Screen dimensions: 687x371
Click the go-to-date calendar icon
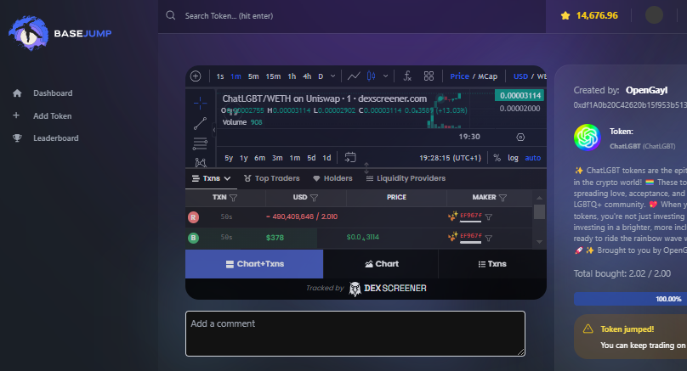tap(350, 158)
